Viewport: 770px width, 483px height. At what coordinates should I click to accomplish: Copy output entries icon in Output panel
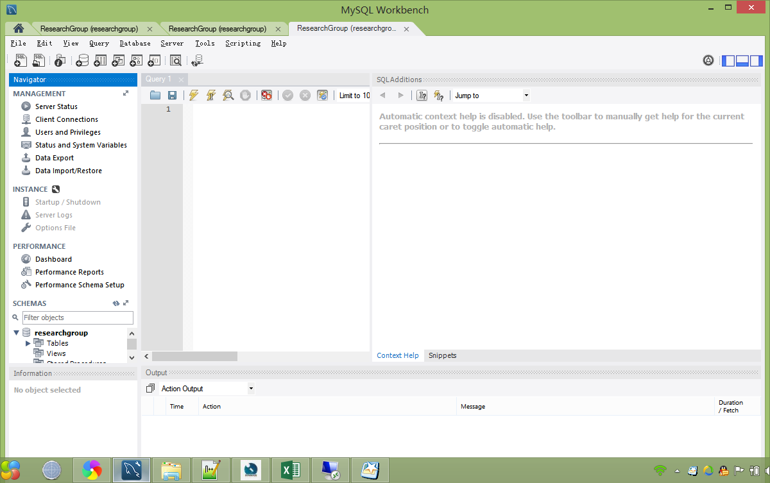coord(150,389)
